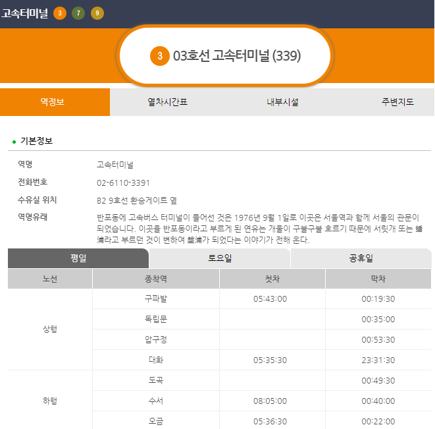Click last train time 00:53:30
The width and height of the screenshot is (435, 429).
pos(378,340)
